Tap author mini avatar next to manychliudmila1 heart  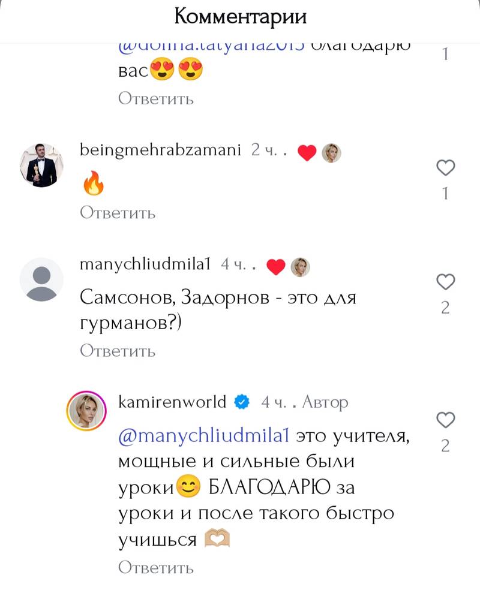click(300, 267)
